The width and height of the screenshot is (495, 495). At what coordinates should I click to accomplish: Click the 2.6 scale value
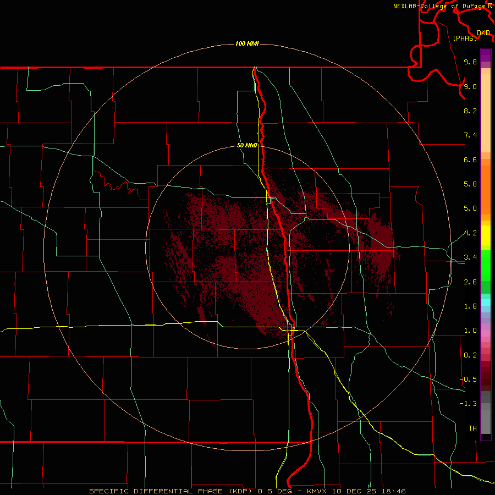(470, 282)
